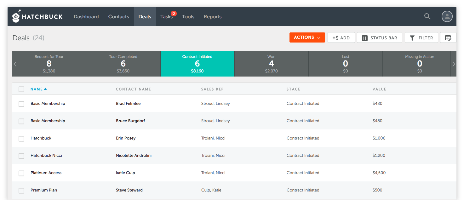Expand the Actions dropdown menu
This screenshot has width=464, height=200.
307,37
